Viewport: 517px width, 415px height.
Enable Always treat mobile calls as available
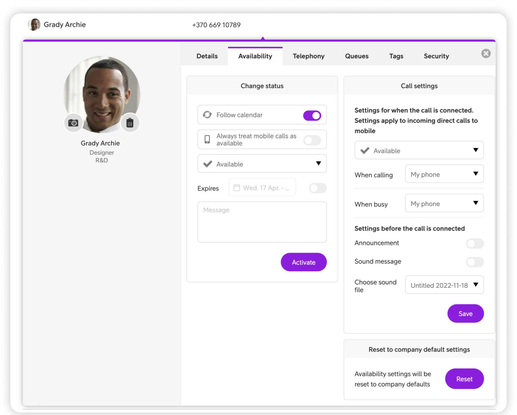(312, 139)
